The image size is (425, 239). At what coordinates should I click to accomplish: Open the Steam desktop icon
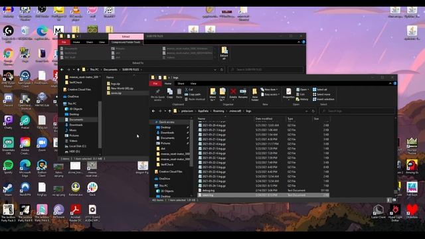(9, 189)
